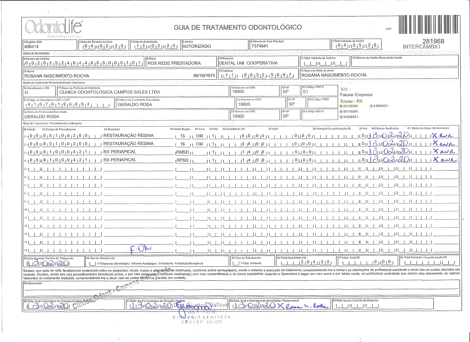Viewport: 470px width, 342px height.
Task: Select GERALDO ROSA in Nome do Profissional Executante
Action: [x=42, y=117]
